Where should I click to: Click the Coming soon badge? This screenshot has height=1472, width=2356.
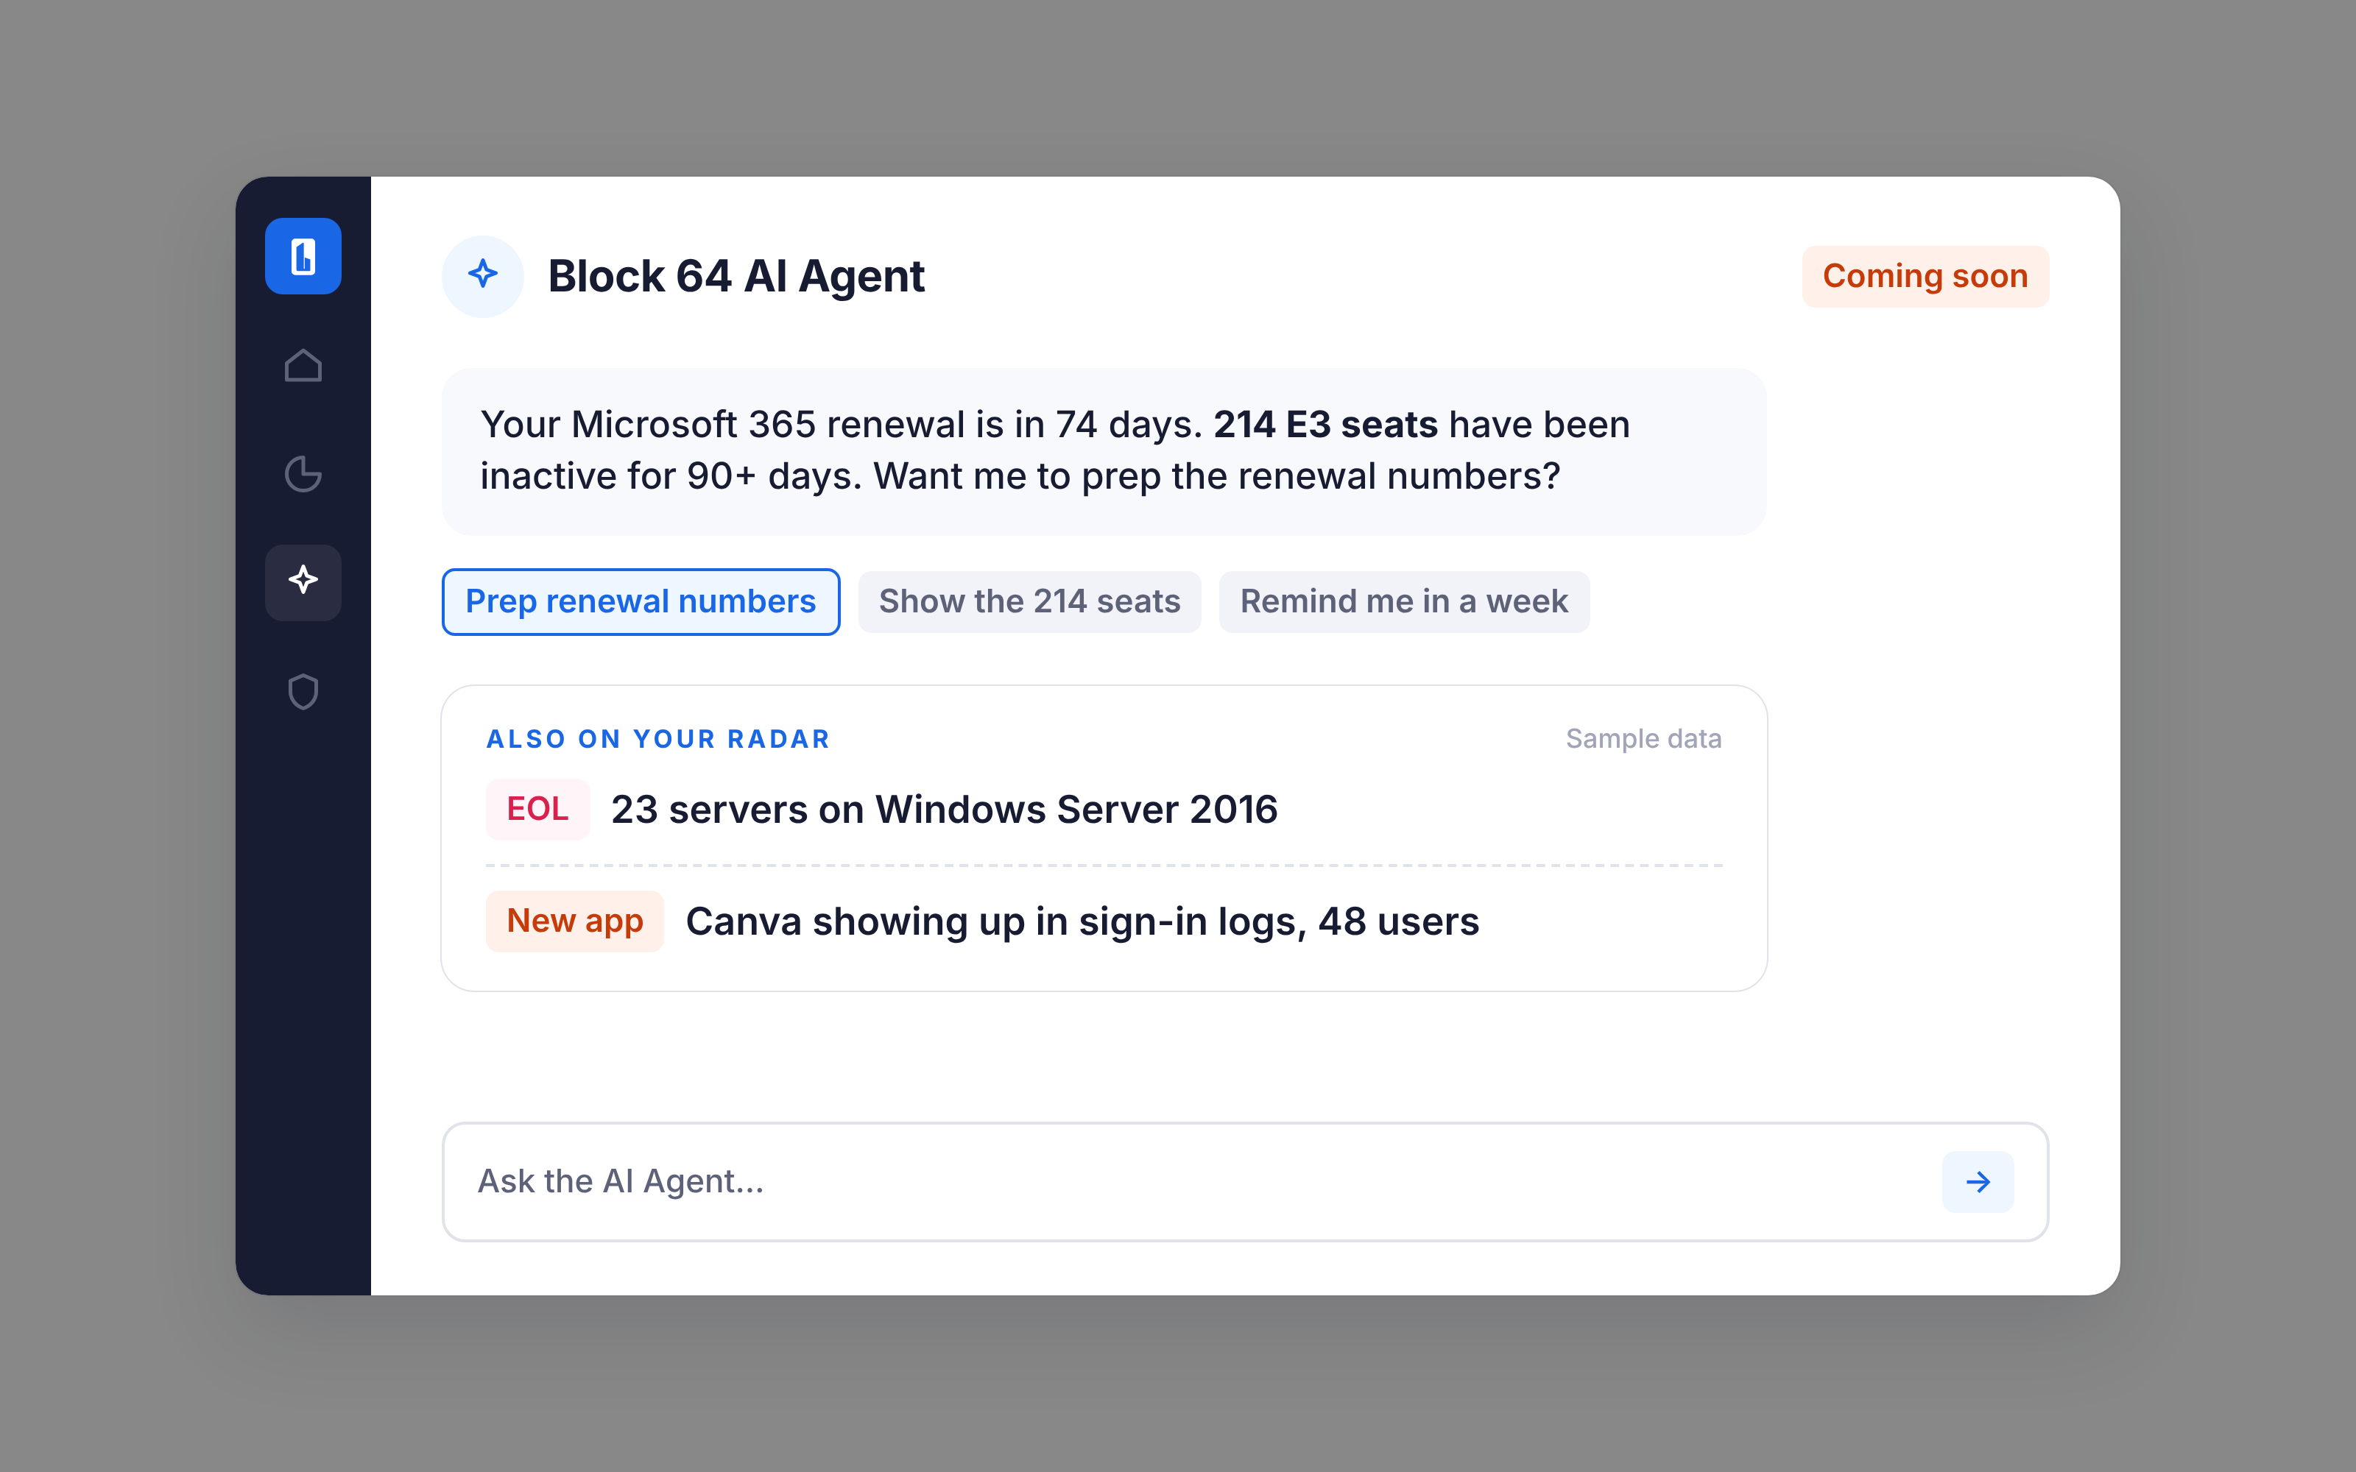[1925, 277]
